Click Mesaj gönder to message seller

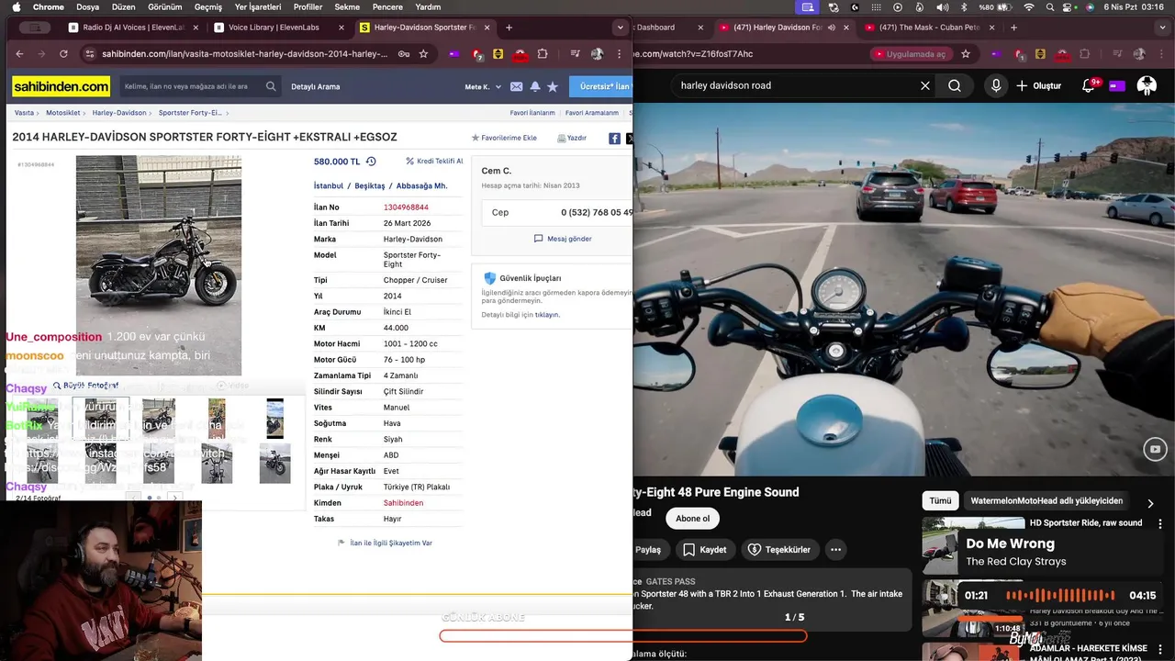563,239
